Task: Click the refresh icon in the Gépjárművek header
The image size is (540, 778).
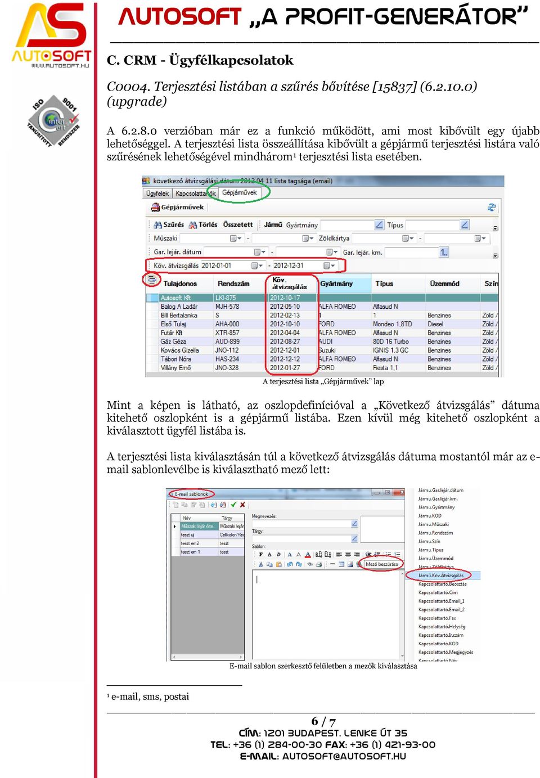Action: click(492, 208)
